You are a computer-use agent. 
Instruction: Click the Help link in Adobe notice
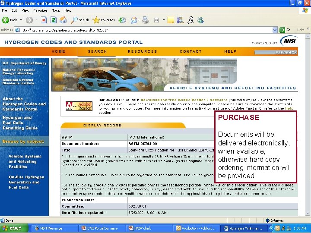289,108
